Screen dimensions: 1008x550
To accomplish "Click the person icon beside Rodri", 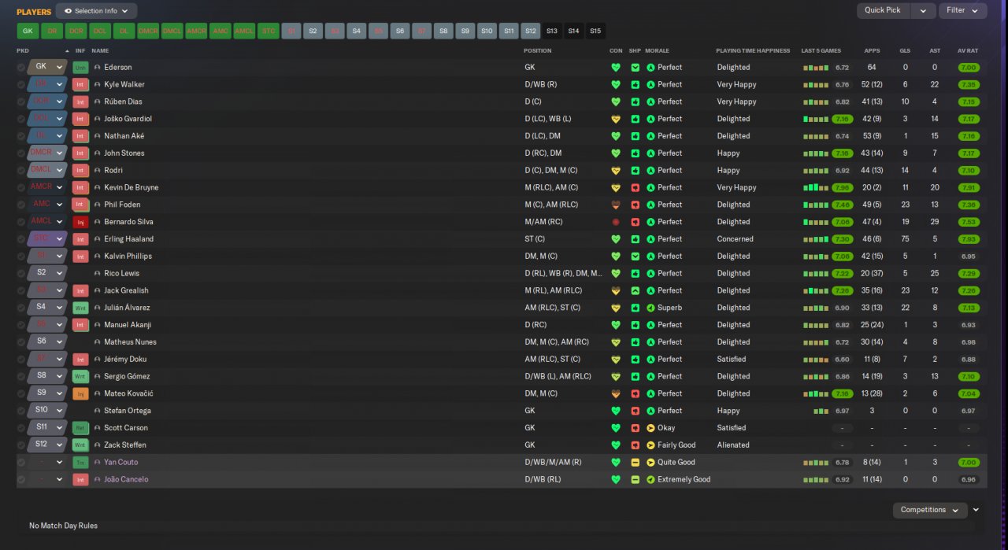I will 98,171.
